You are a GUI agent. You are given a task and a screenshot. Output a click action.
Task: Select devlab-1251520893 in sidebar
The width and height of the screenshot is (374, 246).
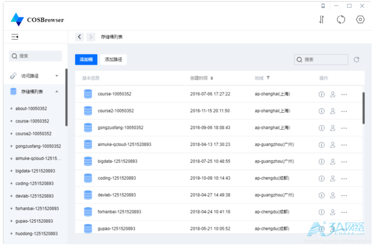(34, 196)
